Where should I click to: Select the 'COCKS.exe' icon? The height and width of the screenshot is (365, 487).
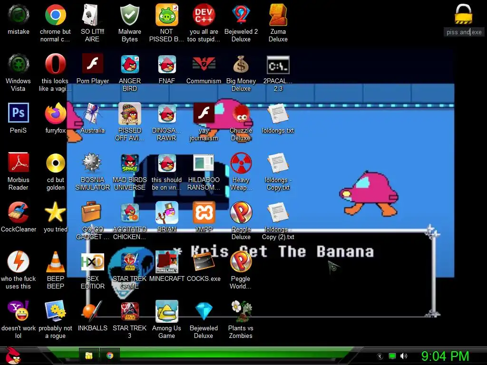[204, 262]
